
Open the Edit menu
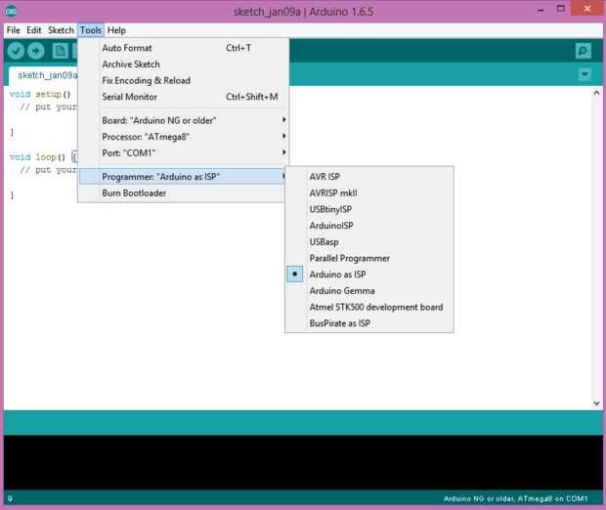pyautogui.click(x=33, y=30)
